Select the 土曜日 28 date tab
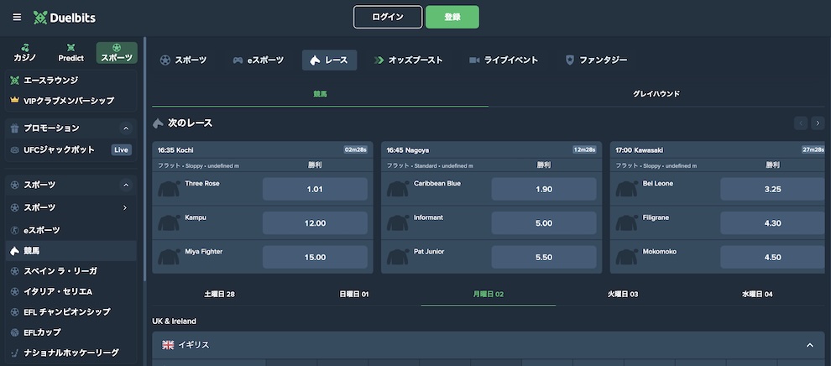Screen dimensions: 831x366 pyautogui.click(x=219, y=294)
